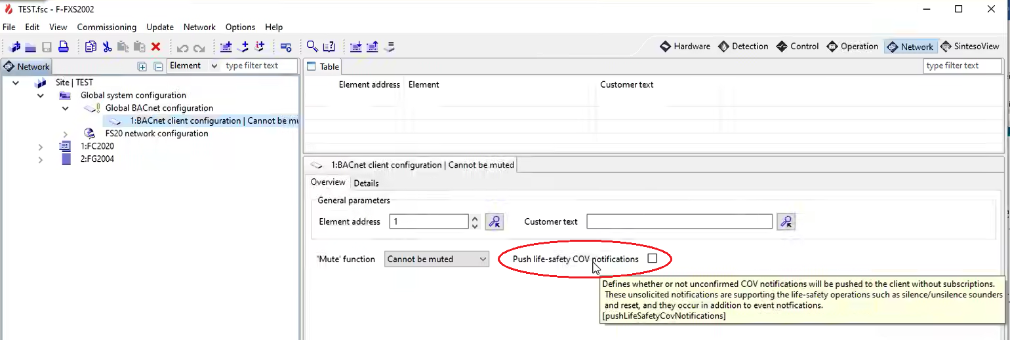This screenshot has height=340, width=1010.
Task: Click the copy icon in toolbar
Action: pyautogui.click(x=91, y=47)
